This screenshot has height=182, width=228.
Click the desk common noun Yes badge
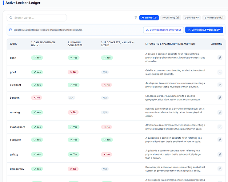pos(37,58)
